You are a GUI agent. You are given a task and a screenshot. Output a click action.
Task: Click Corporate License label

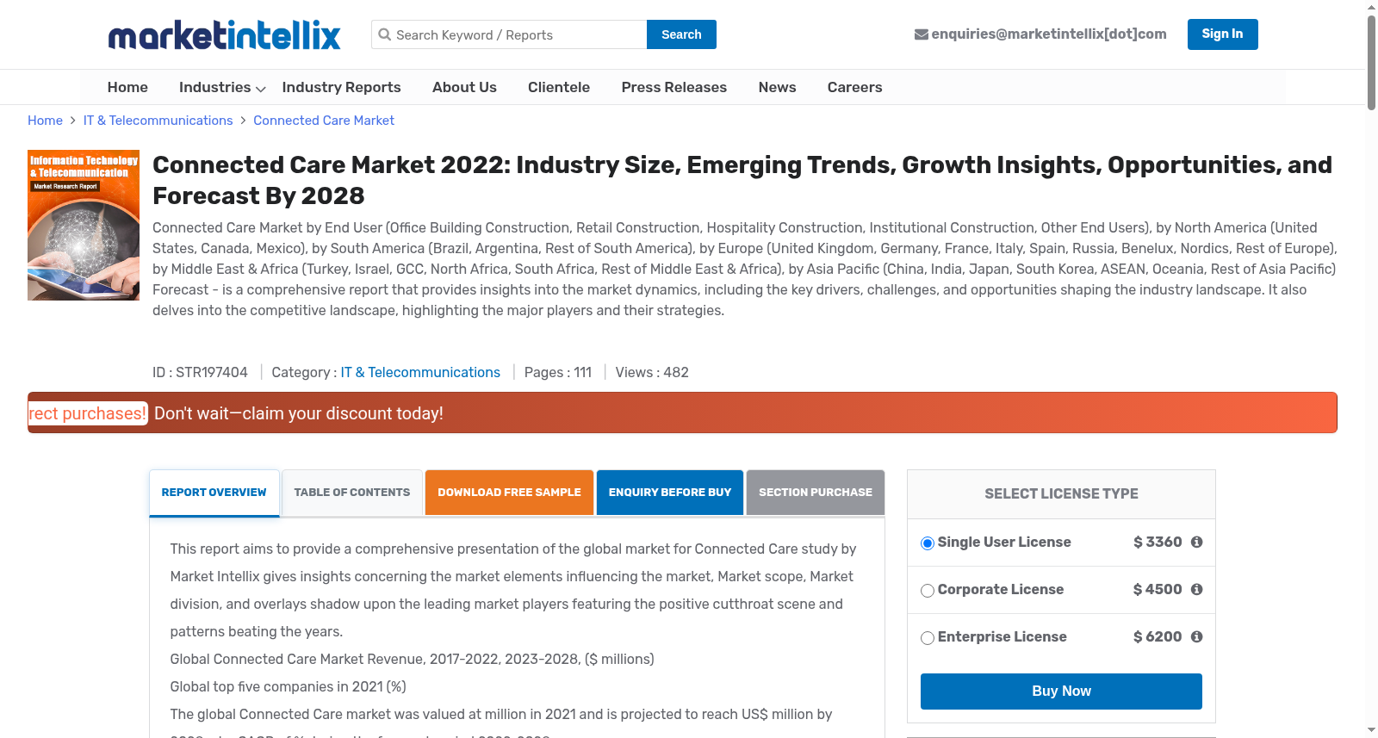(1001, 589)
